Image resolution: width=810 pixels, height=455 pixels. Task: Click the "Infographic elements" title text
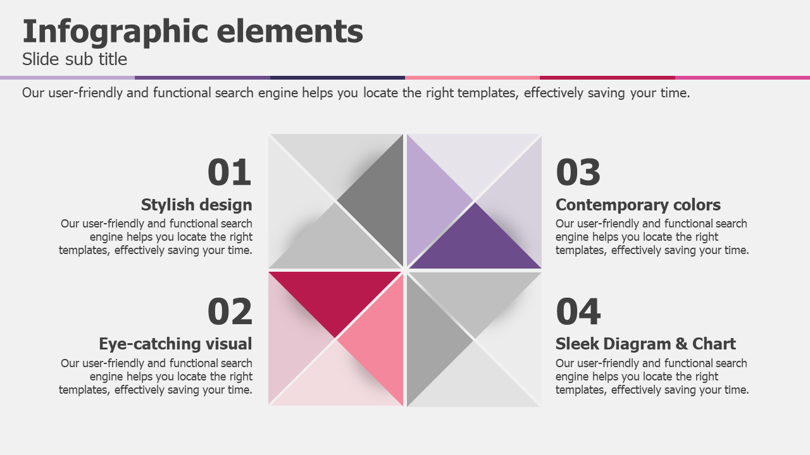192,32
